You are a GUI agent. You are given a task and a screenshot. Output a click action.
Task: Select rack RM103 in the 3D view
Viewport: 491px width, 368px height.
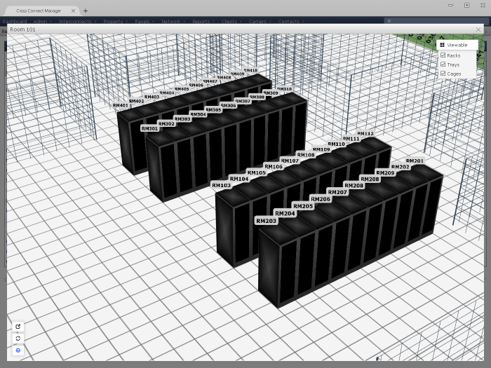point(221,186)
